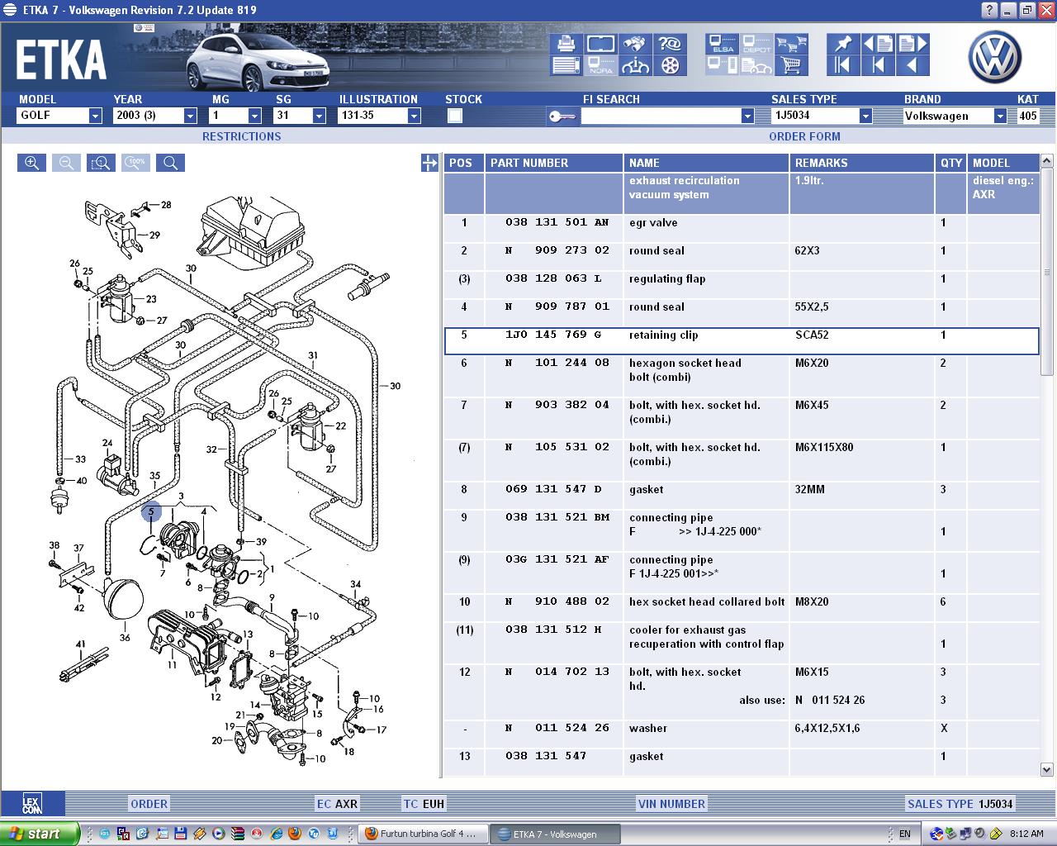Open the BRAND dropdown showing Volkswagen
This screenshot has width=1057, height=846.
tap(1000, 116)
